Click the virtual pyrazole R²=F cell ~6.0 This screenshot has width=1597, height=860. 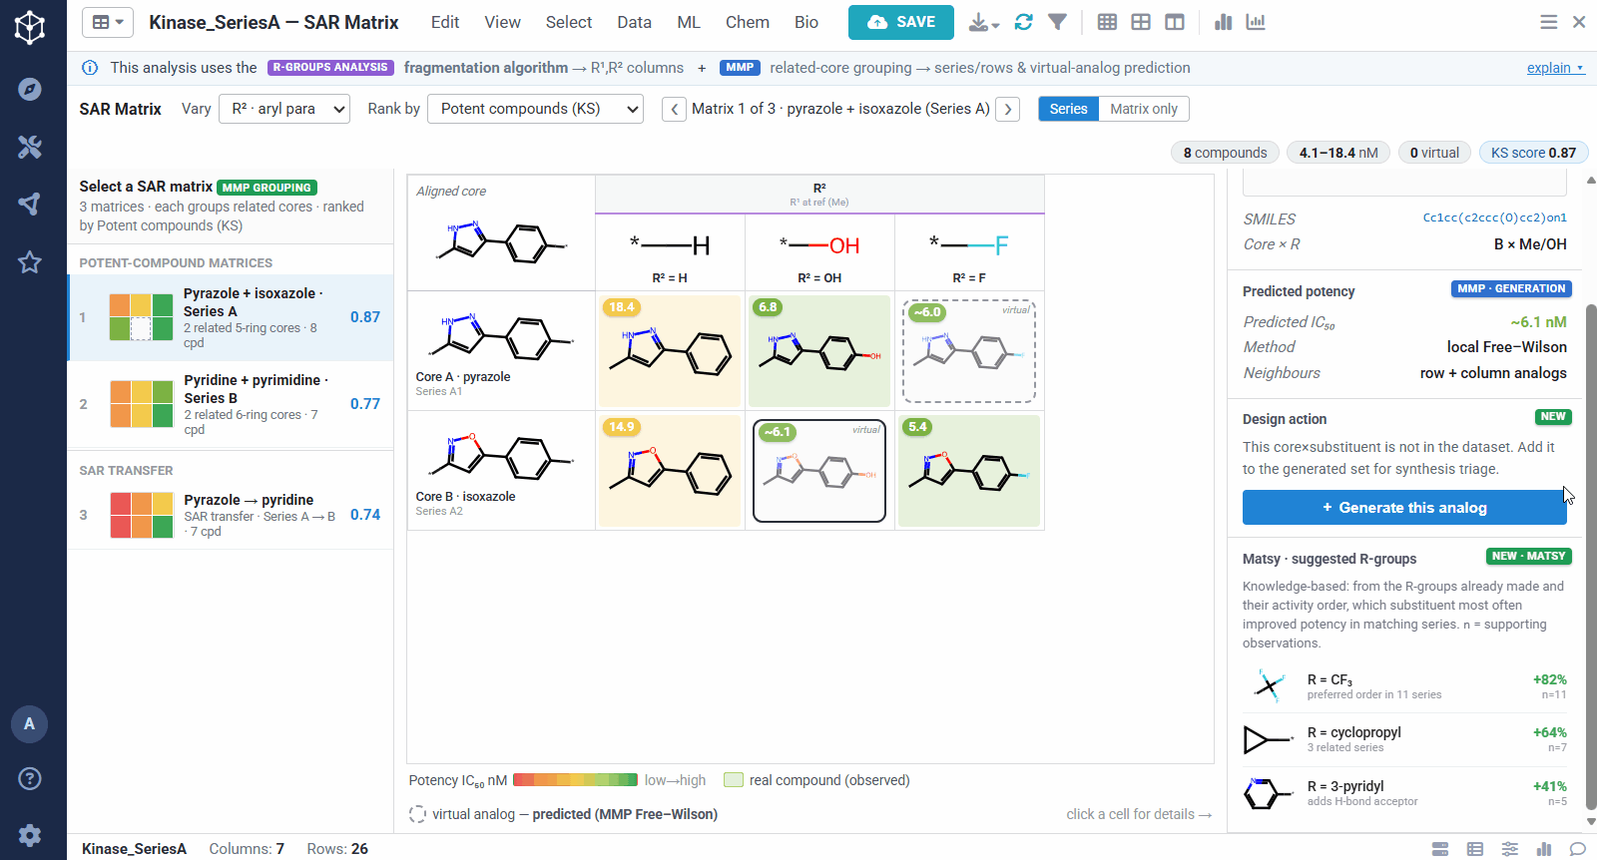[969, 351]
